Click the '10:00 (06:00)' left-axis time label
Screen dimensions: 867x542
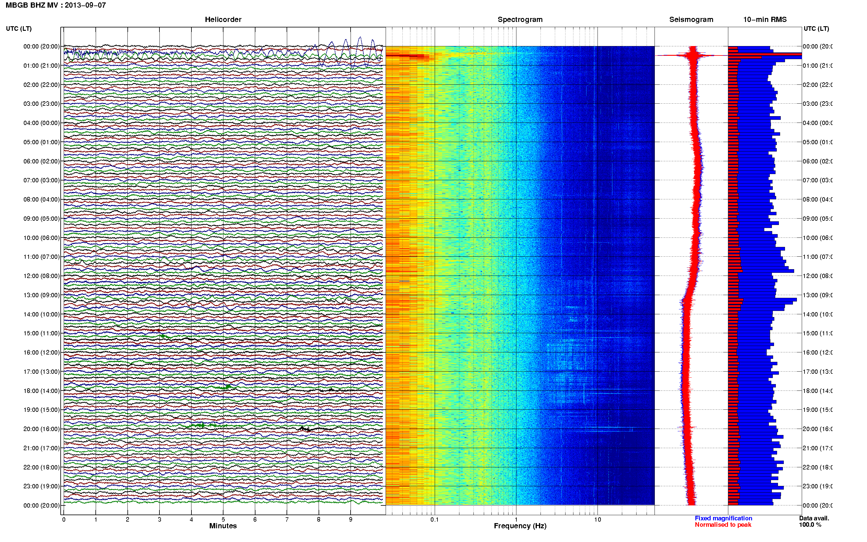(x=41, y=238)
